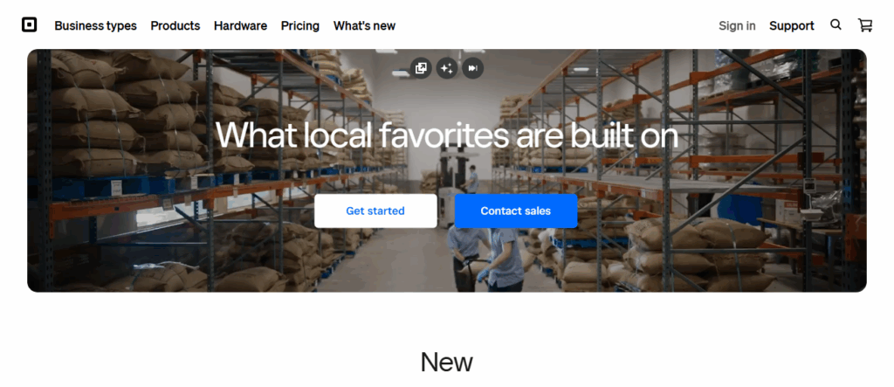Open the search magnifier icon
This screenshot has width=894, height=387.
click(836, 24)
